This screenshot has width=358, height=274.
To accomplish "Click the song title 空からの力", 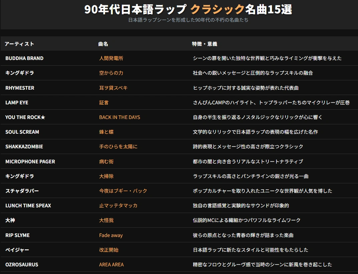I will click(111, 73).
